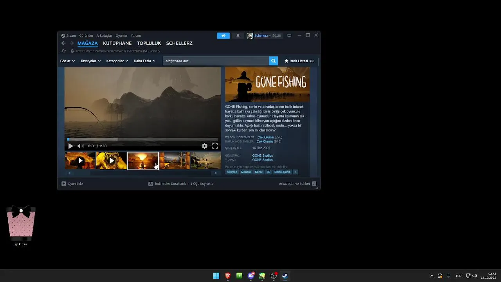Toggle video fullscreen
This screenshot has height=282, width=501.
click(x=215, y=146)
